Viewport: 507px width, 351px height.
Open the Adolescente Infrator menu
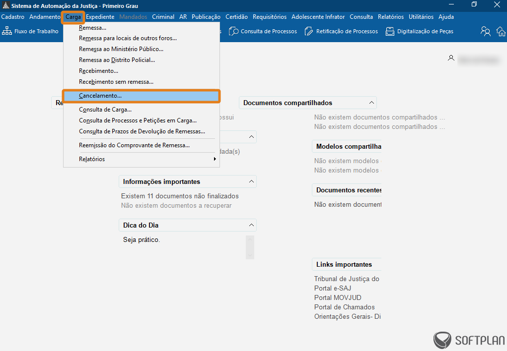318,17
